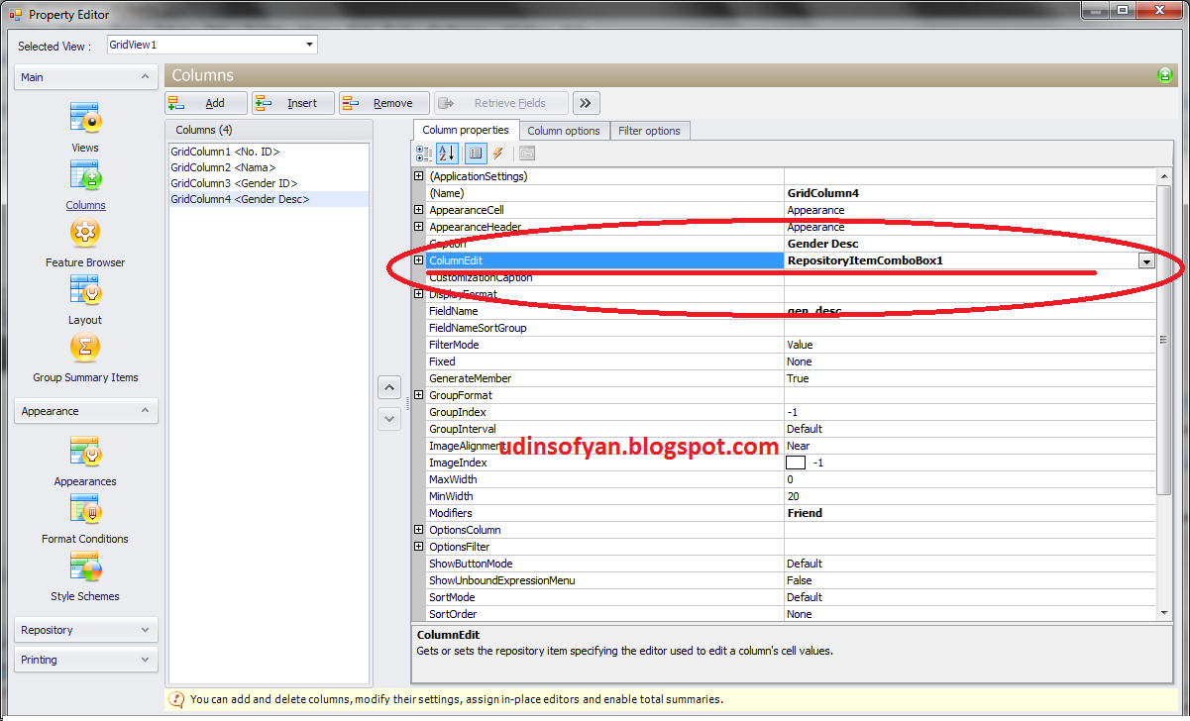1190x721 pixels.
Task: Open the ColumnEdit value dropdown arrow
Action: tap(1146, 261)
